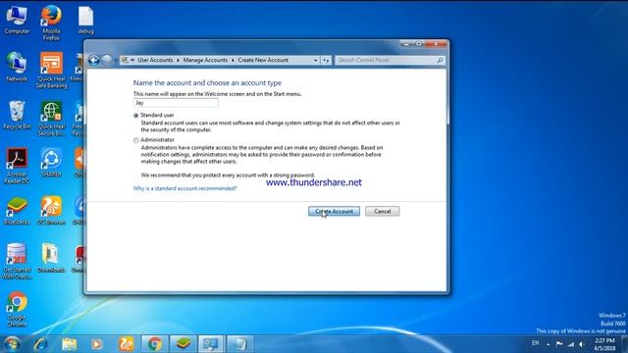This screenshot has height=353, width=628.
Task: Launch Internet Explorer from the taskbar
Action: coord(41,344)
